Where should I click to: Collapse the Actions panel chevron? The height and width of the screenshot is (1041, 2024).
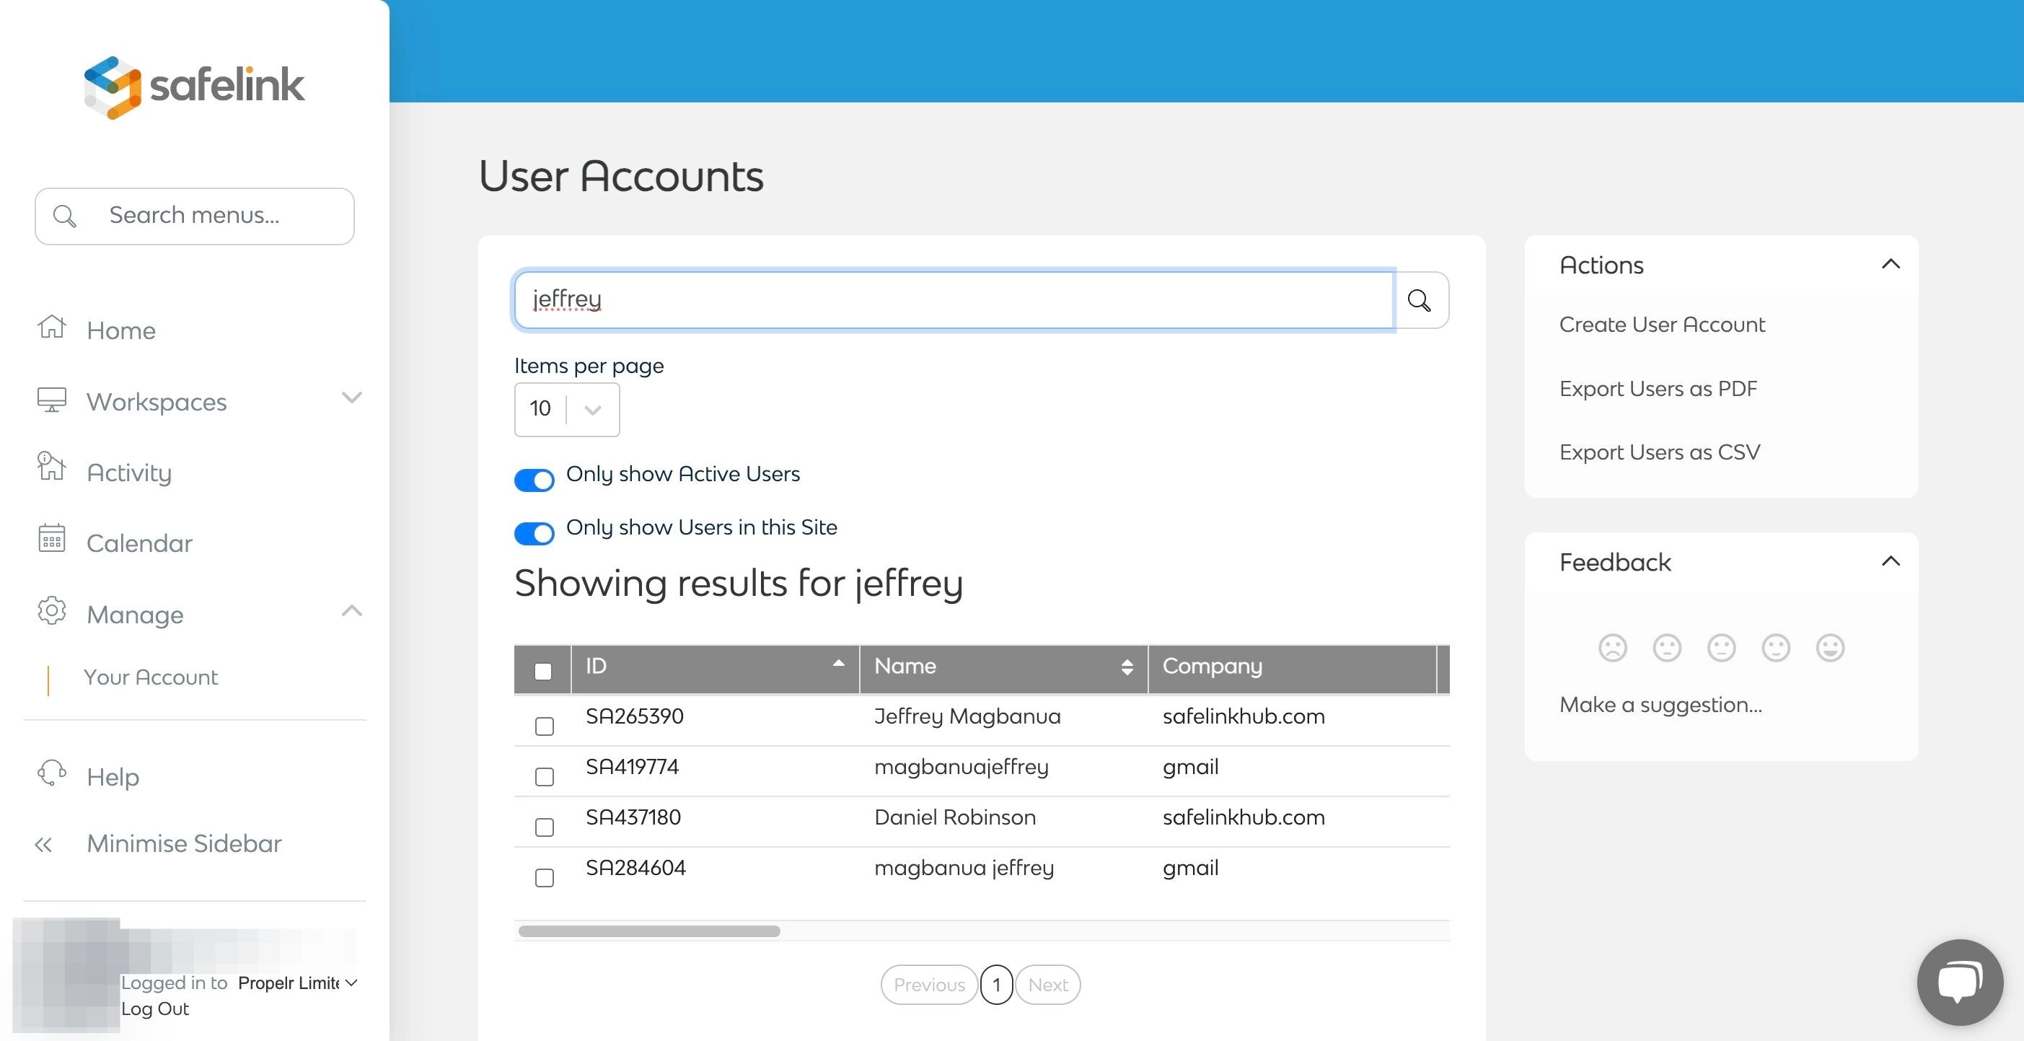click(x=1891, y=265)
